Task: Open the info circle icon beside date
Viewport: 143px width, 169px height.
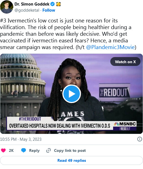Action: pos(140,139)
